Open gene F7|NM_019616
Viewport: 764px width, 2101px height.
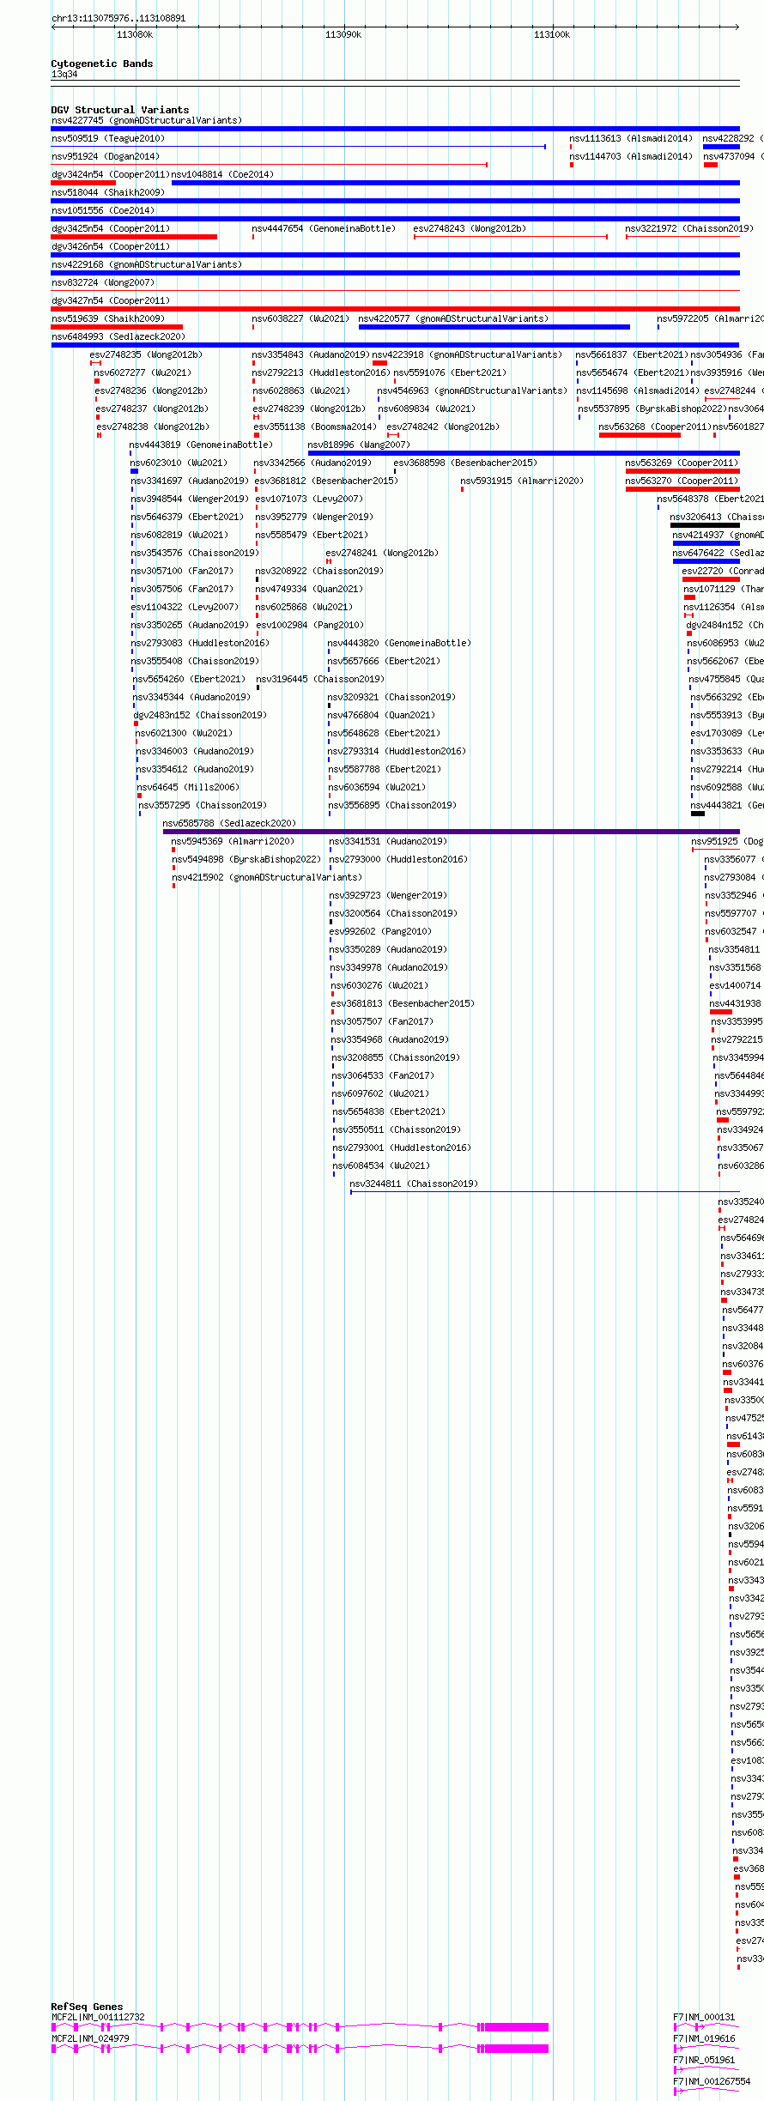[x=704, y=2038]
